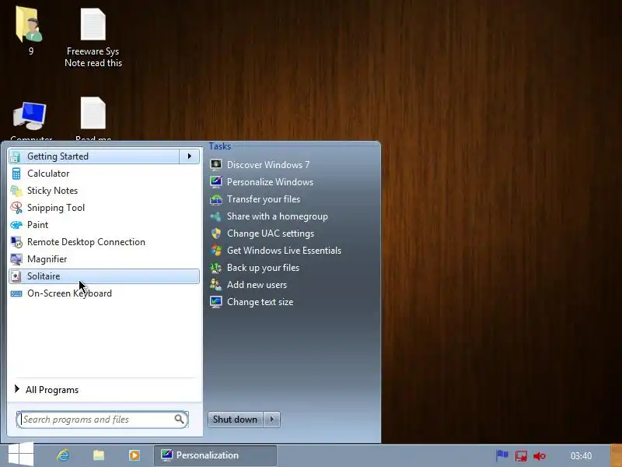Viewport: 622px width, 467px height.
Task: Click the network status tray icon
Action: (x=521, y=455)
